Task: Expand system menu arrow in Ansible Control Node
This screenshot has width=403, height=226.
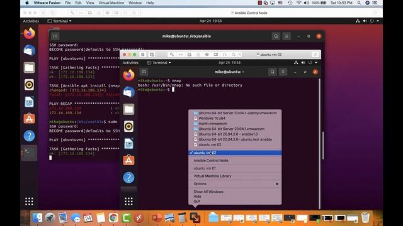Action: tap(378, 21)
